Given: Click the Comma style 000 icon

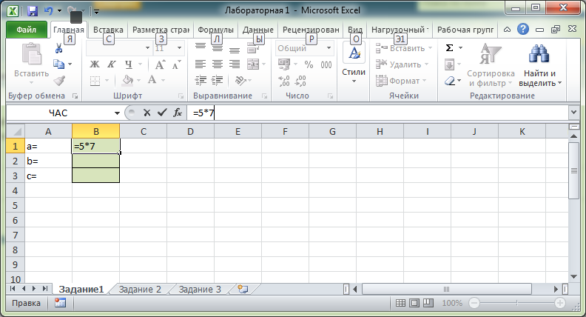Looking at the screenshot, I should (x=326, y=64).
